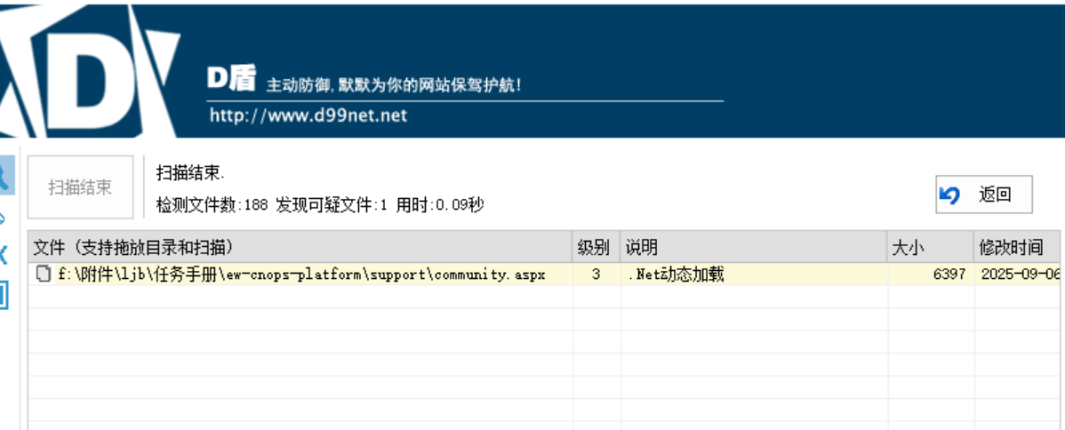Open the http://www.d99net.net link
This screenshot has width=1065, height=430.
pyautogui.click(x=308, y=115)
